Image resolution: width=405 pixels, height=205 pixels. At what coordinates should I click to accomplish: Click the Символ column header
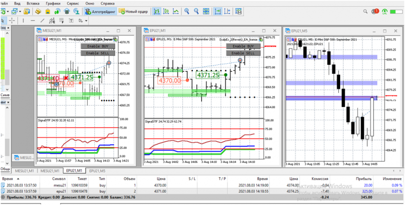coord(59,179)
